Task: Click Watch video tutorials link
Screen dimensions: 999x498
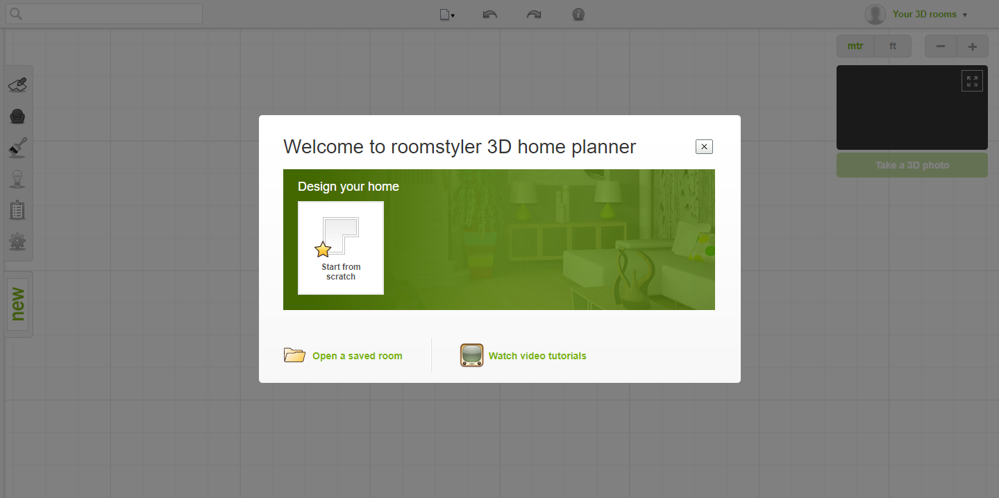Action: 537,356
